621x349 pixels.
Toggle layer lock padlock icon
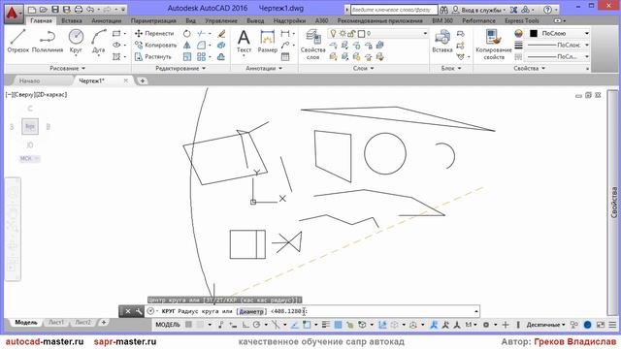coord(351,34)
